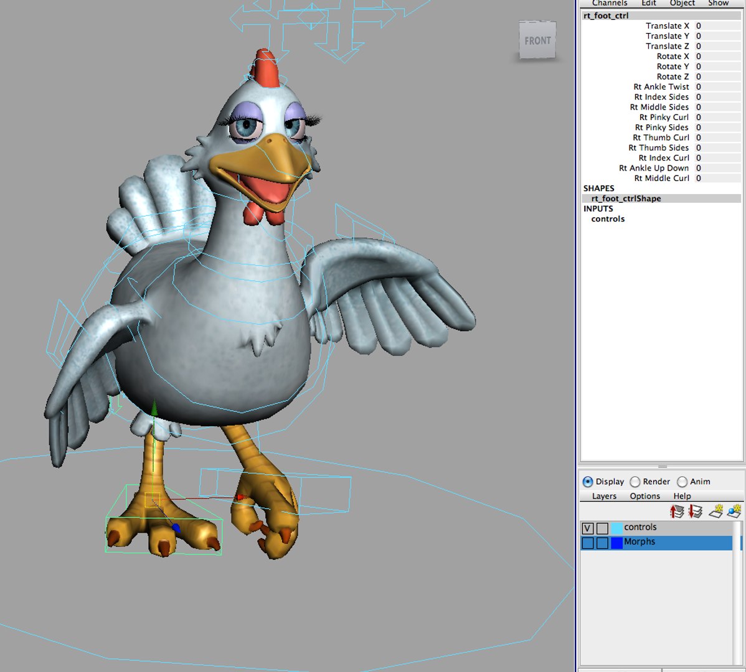Select the controls display layer row
Viewport: 746px width, 672px height.
tap(656, 528)
